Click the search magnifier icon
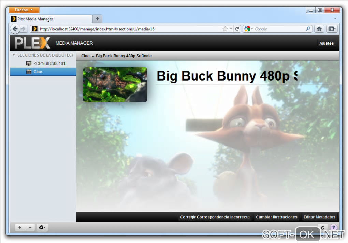 tap(308, 29)
